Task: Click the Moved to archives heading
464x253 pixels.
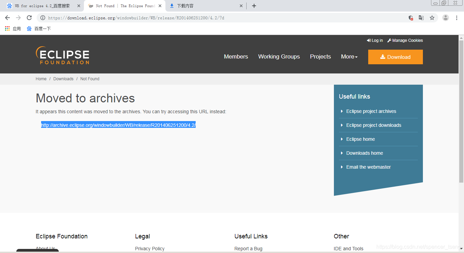Action: coord(85,98)
